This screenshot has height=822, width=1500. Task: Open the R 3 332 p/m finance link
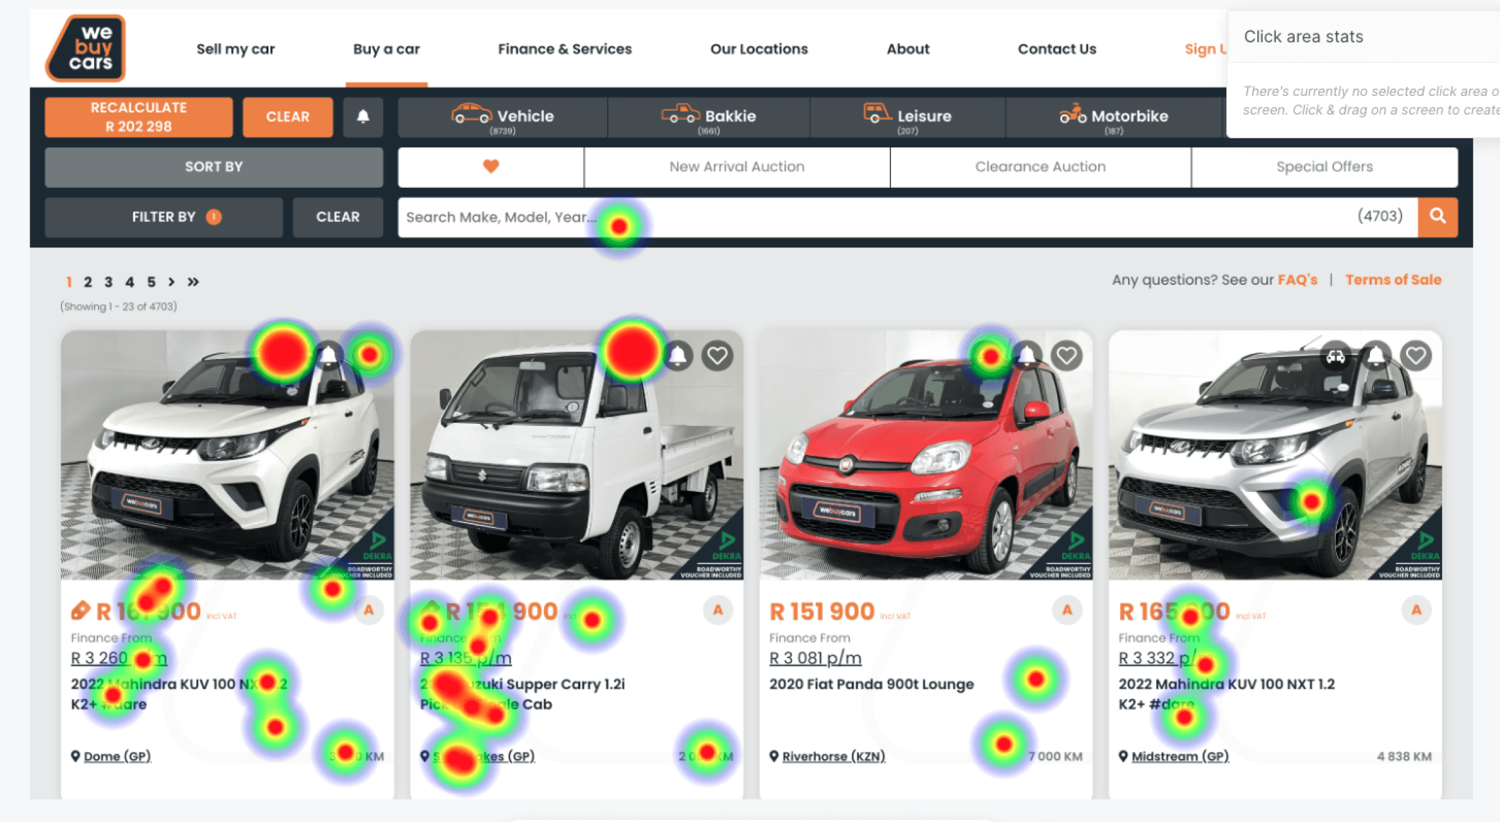(x=1165, y=658)
